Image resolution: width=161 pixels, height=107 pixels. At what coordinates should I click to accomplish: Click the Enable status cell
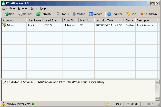pyautogui.click(x=129, y=25)
